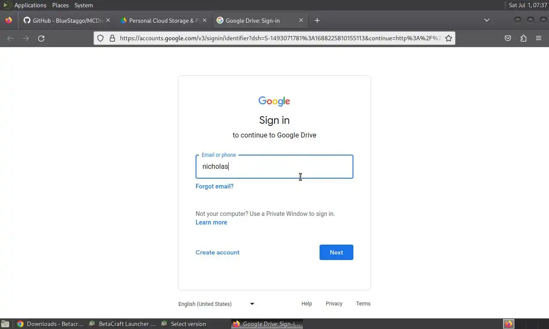Open the extensions puzzle icon

click(523, 38)
